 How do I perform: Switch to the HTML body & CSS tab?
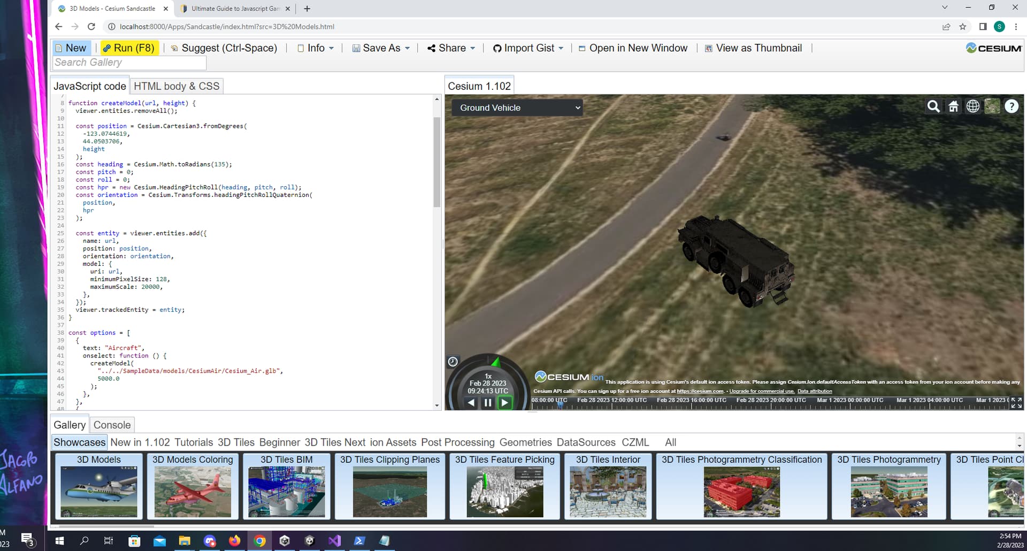point(177,86)
